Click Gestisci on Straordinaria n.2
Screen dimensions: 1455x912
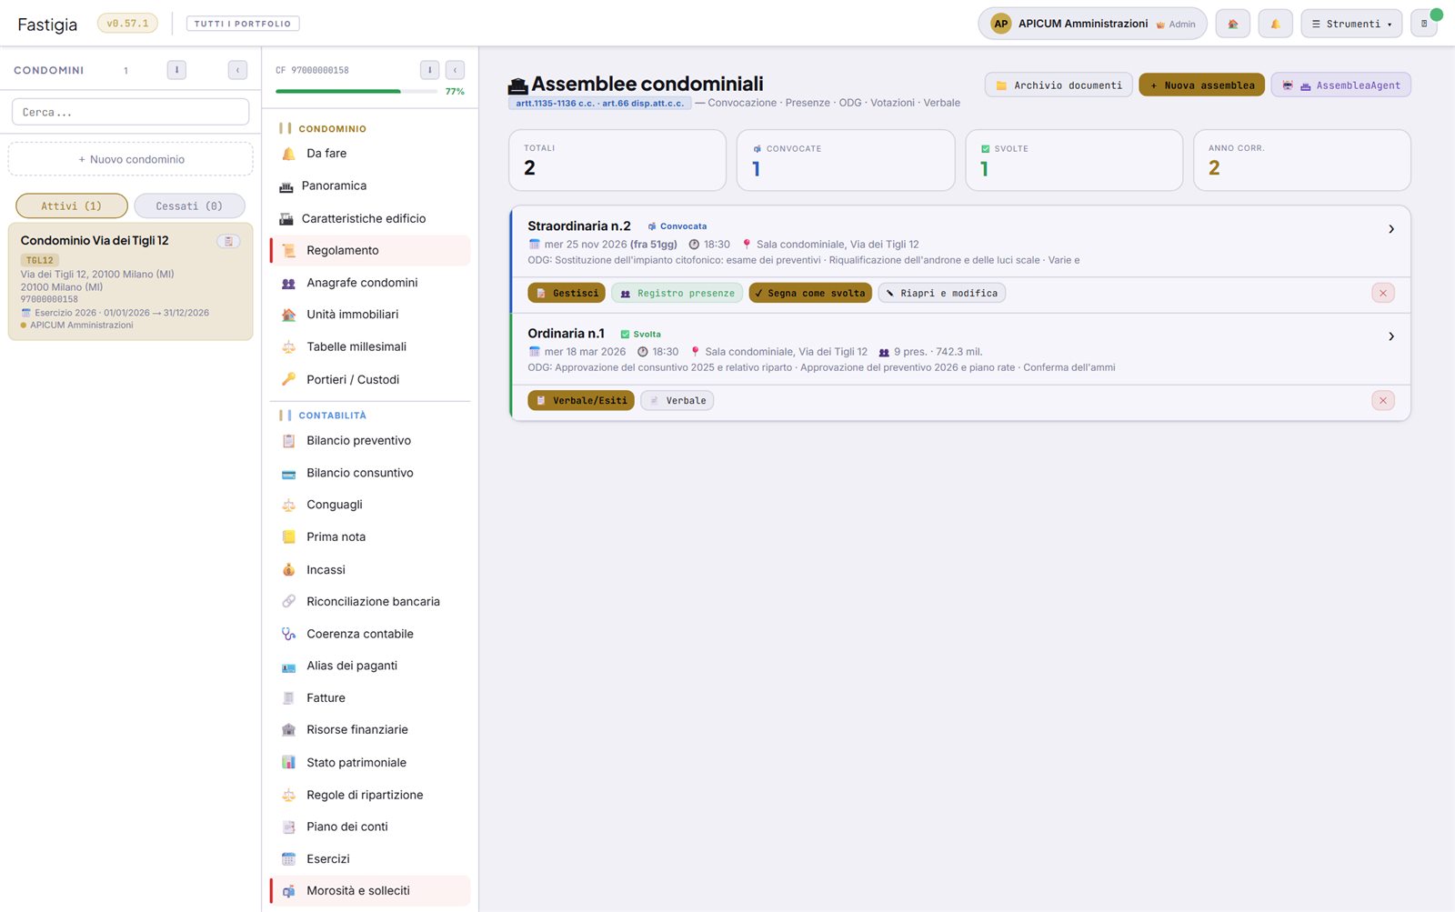[567, 293]
